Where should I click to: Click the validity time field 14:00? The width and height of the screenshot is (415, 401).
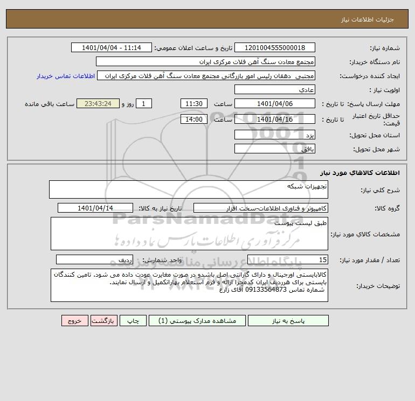(x=193, y=119)
